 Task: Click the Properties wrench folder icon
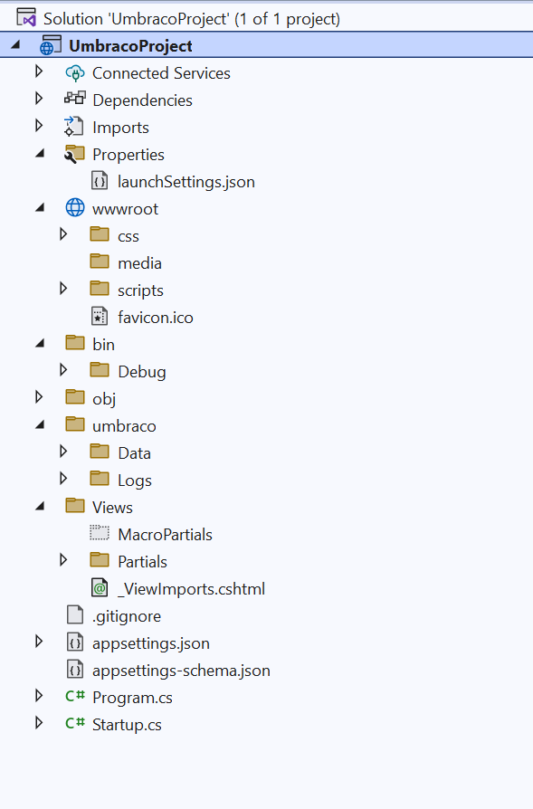click(74, 154)
